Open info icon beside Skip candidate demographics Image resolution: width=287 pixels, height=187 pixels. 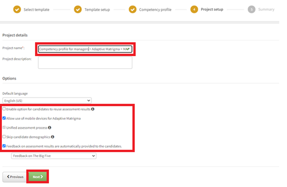coord(53,136)
